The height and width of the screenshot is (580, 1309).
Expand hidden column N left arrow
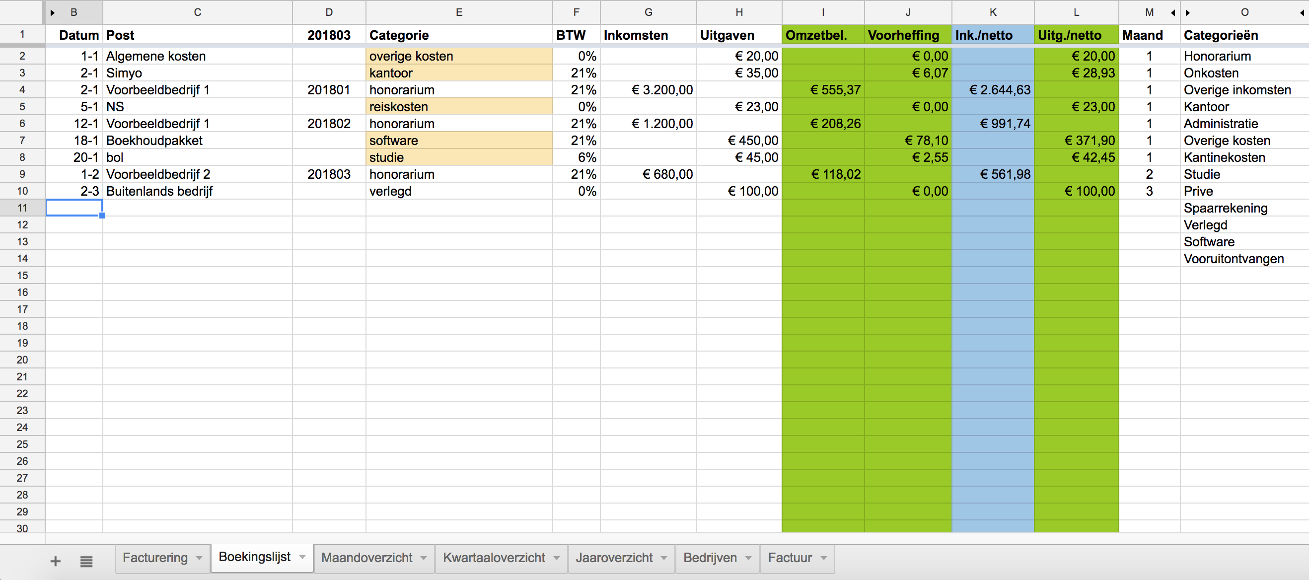click(x=1173, y=12)
